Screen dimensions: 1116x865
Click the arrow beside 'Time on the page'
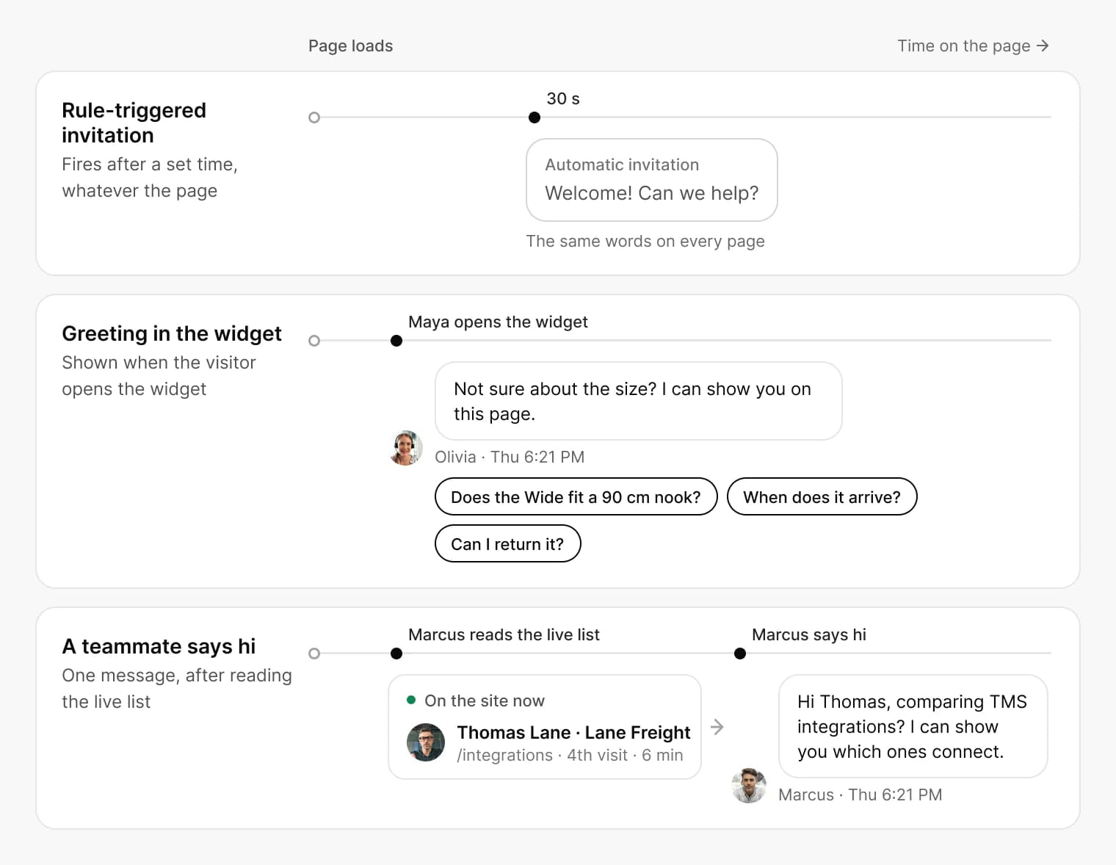pos(1043,46)
